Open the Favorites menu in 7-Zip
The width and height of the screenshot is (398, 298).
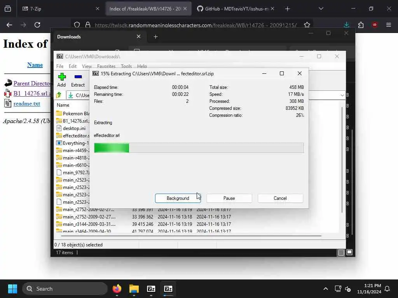(106, 66)
